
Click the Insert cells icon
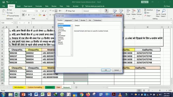tap(128, 11)
